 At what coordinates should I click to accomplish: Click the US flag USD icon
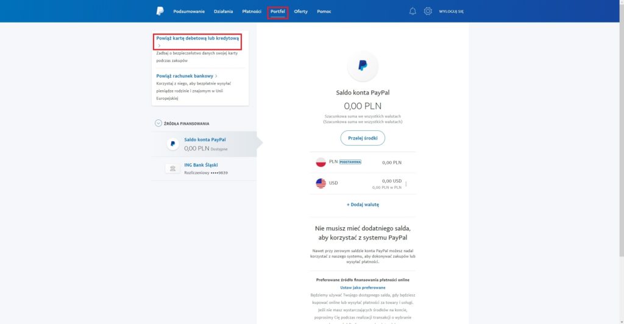321,183
